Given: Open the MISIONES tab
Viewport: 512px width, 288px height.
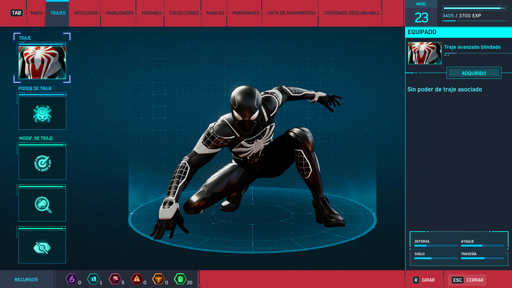Looking at the screenshot, I should tap(151, 13).
